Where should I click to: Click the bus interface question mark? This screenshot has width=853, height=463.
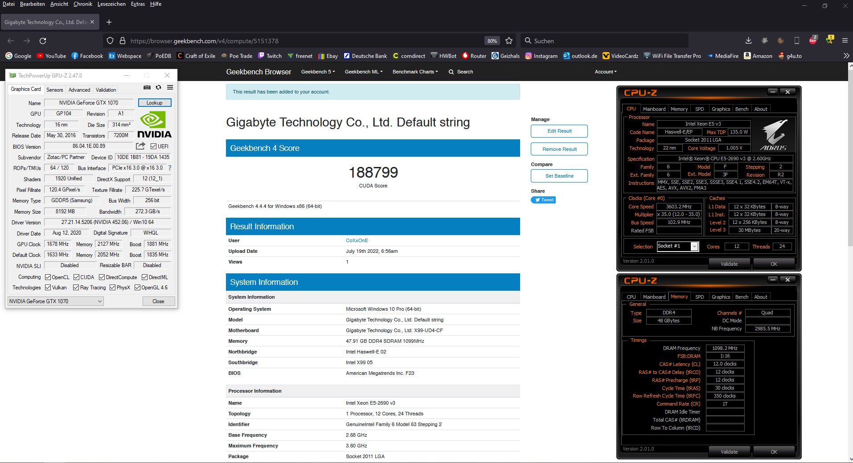click(170, 168)
